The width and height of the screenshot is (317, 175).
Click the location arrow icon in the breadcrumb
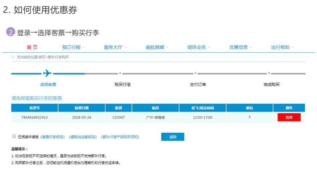13,57
